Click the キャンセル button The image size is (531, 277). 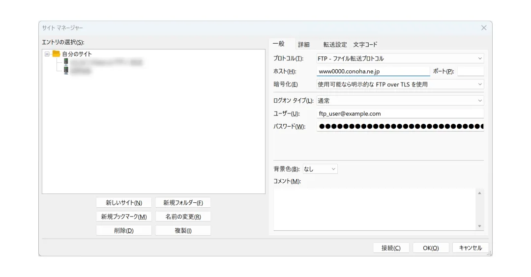471,248
